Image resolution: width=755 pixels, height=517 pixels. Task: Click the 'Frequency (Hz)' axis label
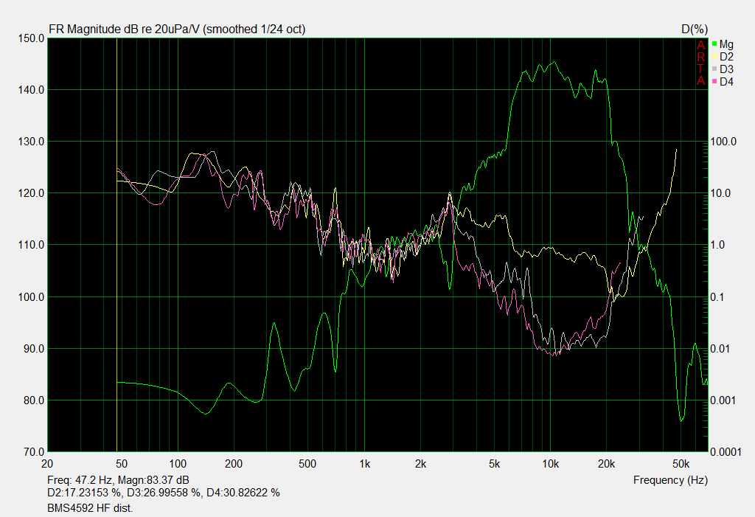670,480
